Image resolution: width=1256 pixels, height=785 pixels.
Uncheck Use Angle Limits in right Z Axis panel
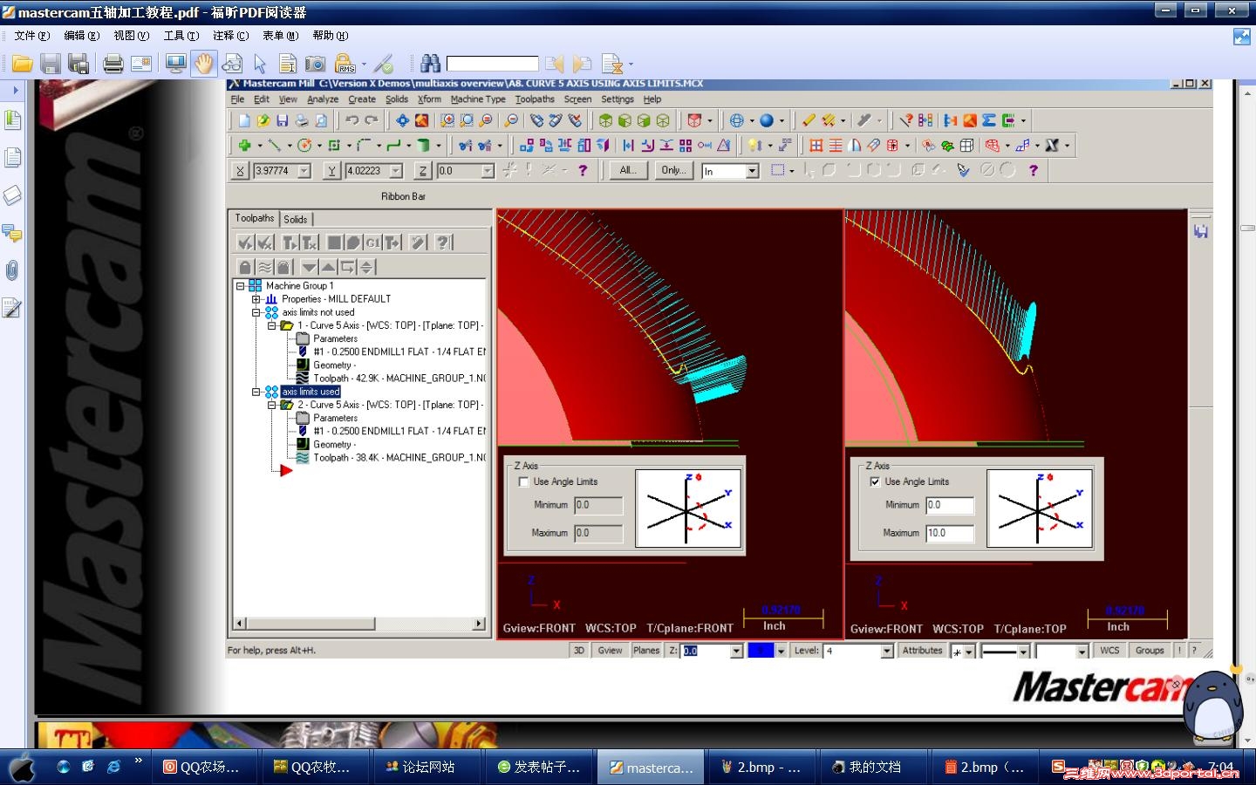coord(875,481)
